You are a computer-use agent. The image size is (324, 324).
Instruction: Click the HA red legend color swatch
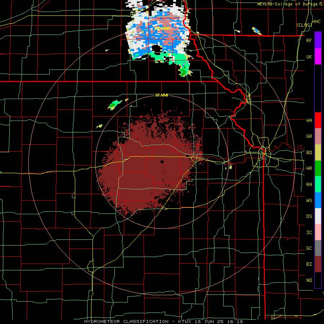pyautogui.click(x=318, y=120)
